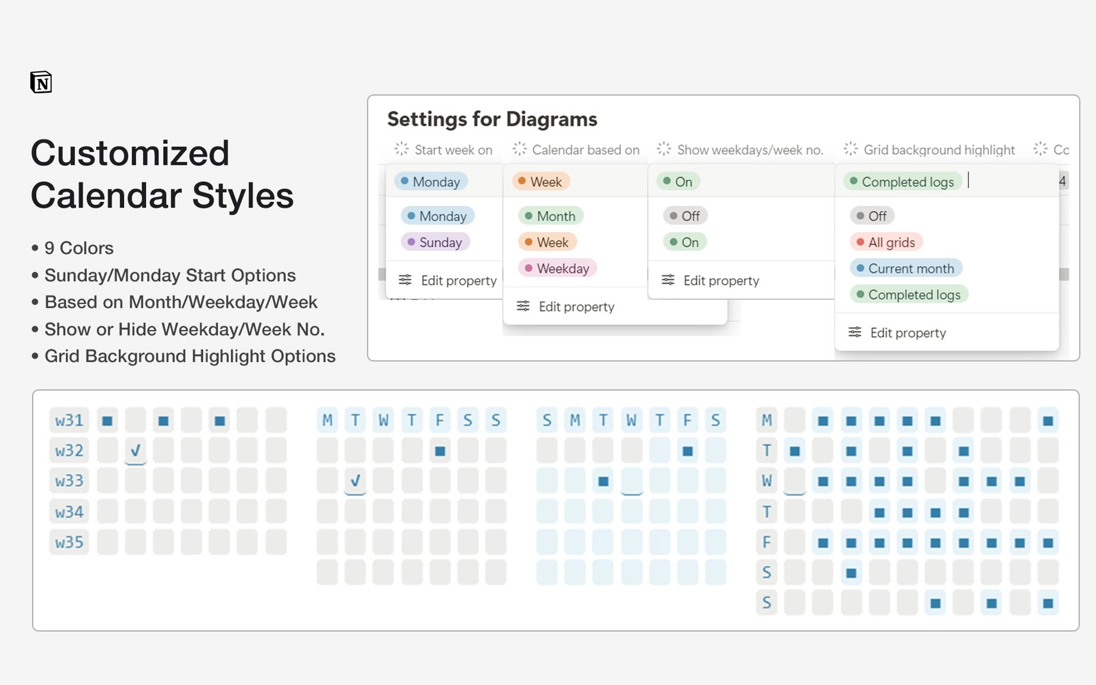The height and width of the screenshot is (685, 1096).
Task: Click the F header in Monday-start calendar
Action: [x=440, y=420]
